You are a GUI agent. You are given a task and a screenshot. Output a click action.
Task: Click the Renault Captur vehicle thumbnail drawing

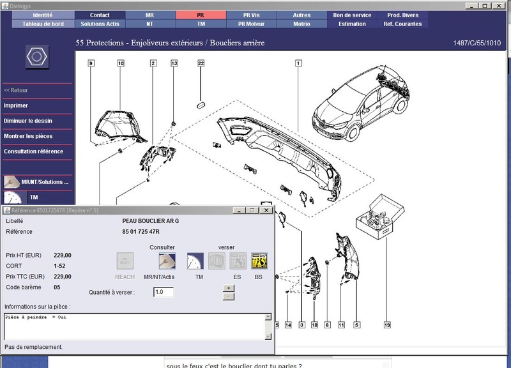(361, 103)
